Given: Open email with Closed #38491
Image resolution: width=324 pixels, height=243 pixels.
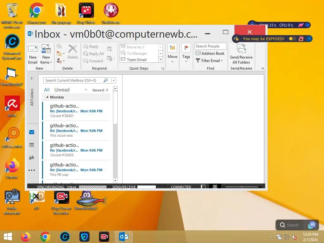Looking at the screenshot, I should coord(76,111).
